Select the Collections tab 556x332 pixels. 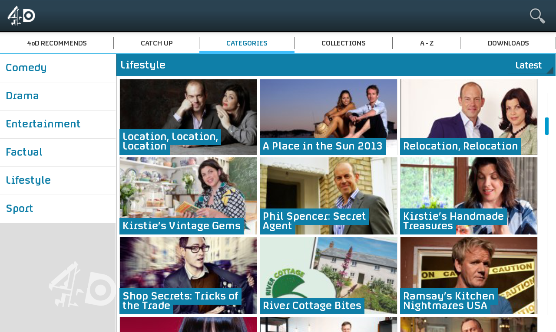pyautogui.click(x=343, y=43)
